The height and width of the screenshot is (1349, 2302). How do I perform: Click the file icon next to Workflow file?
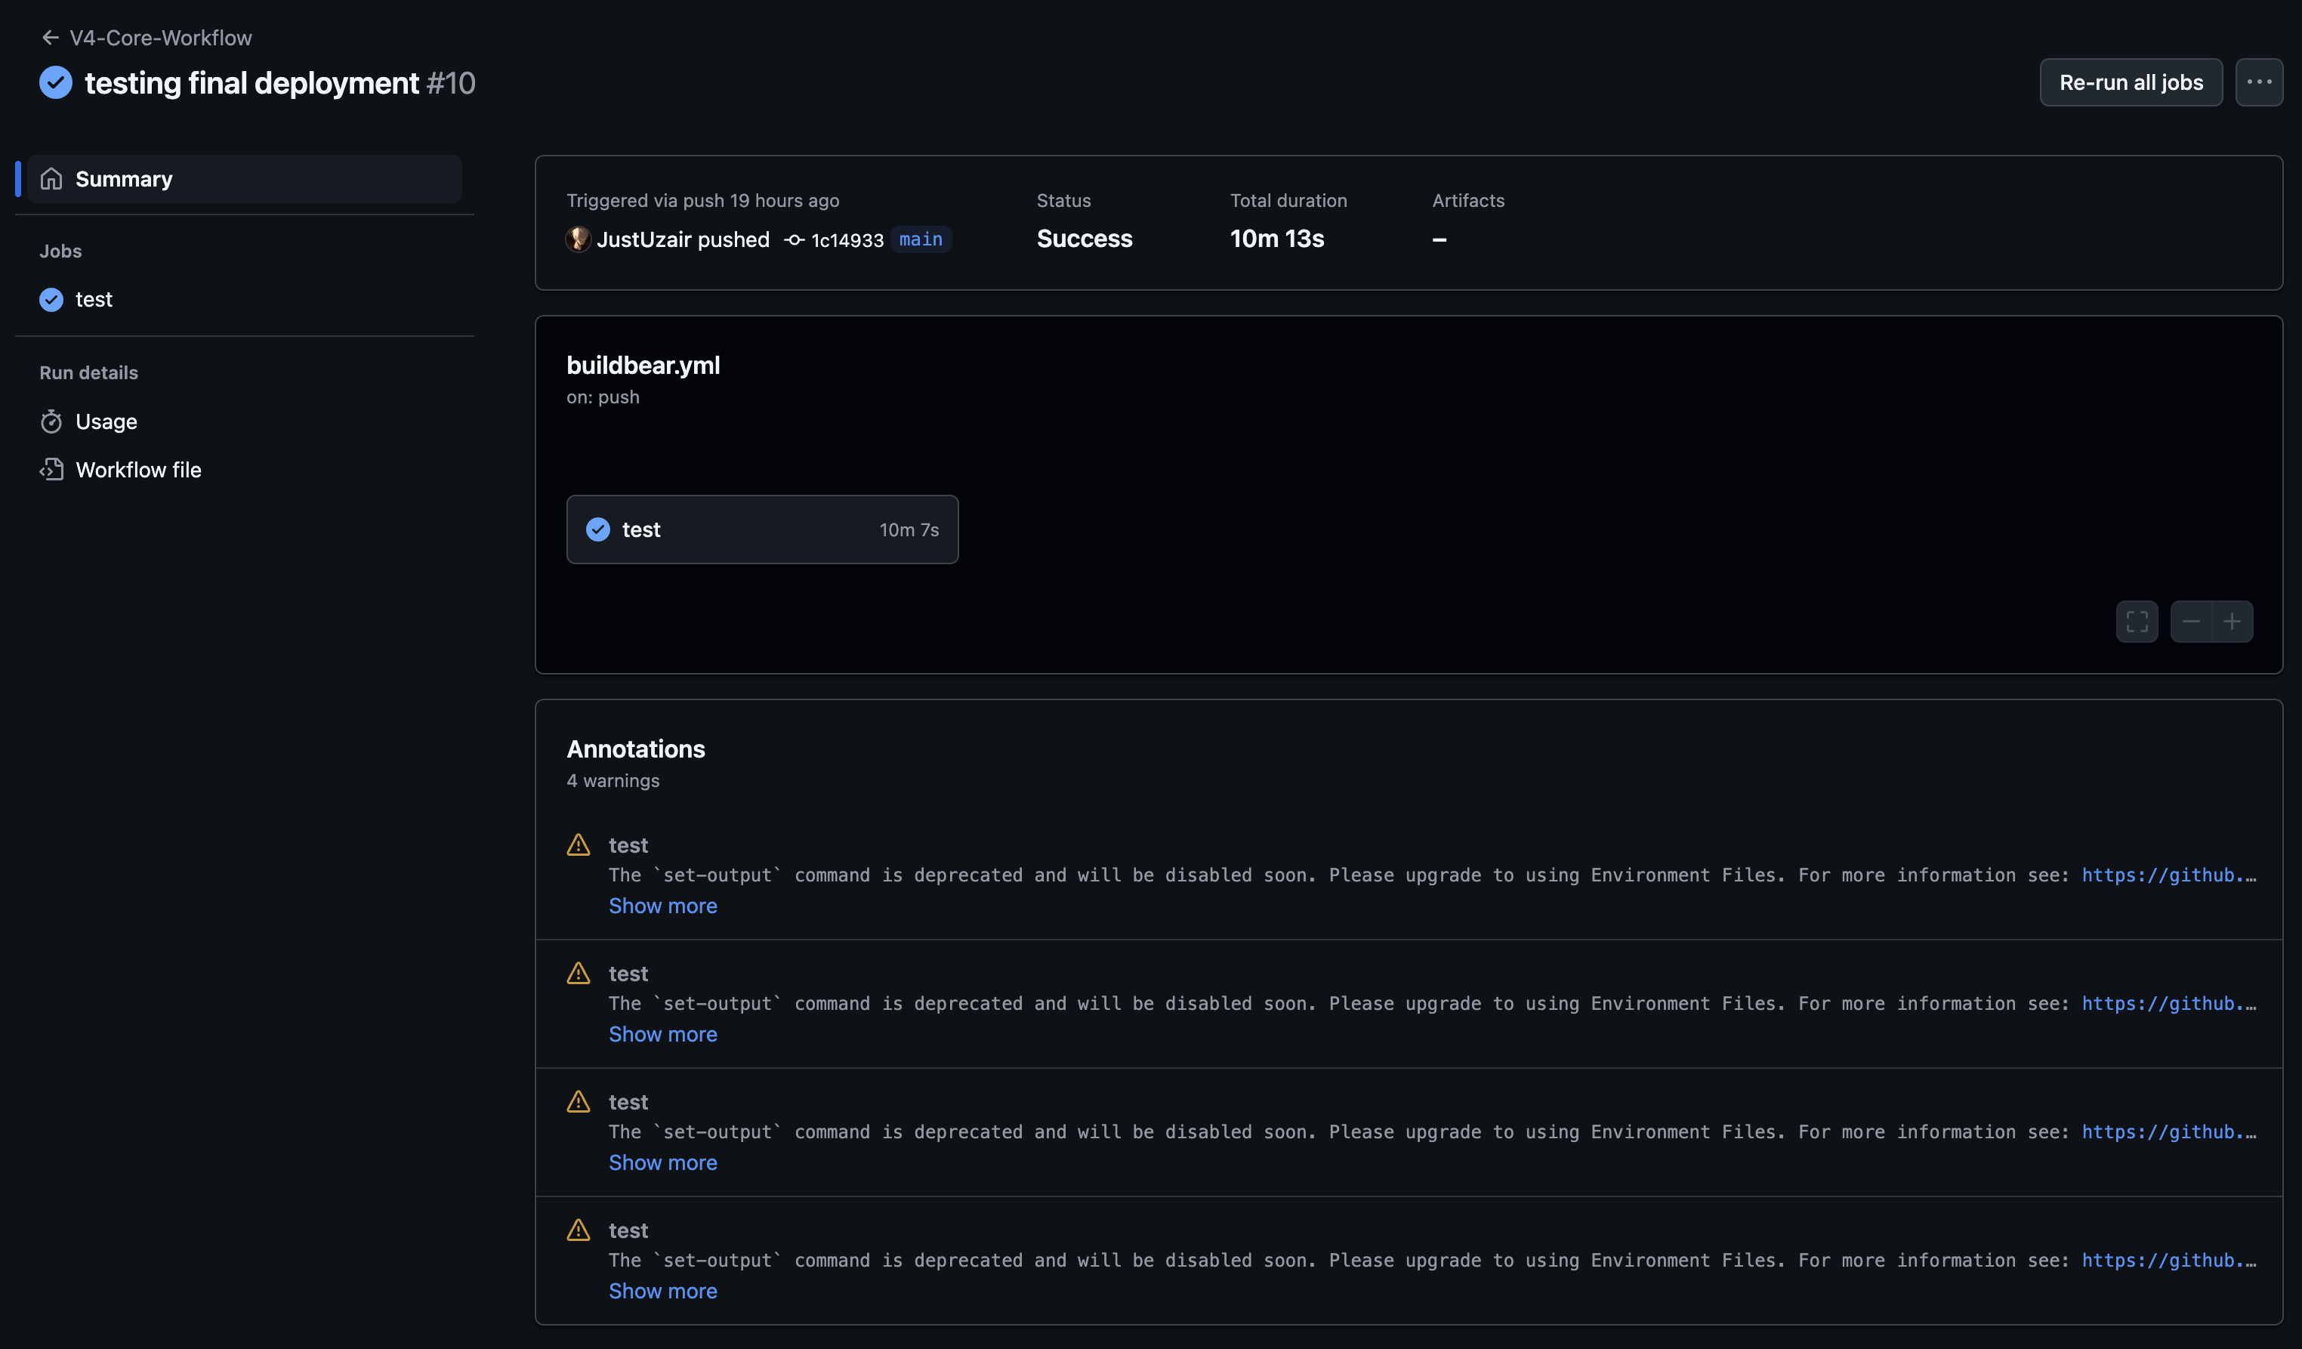(52, 470)
